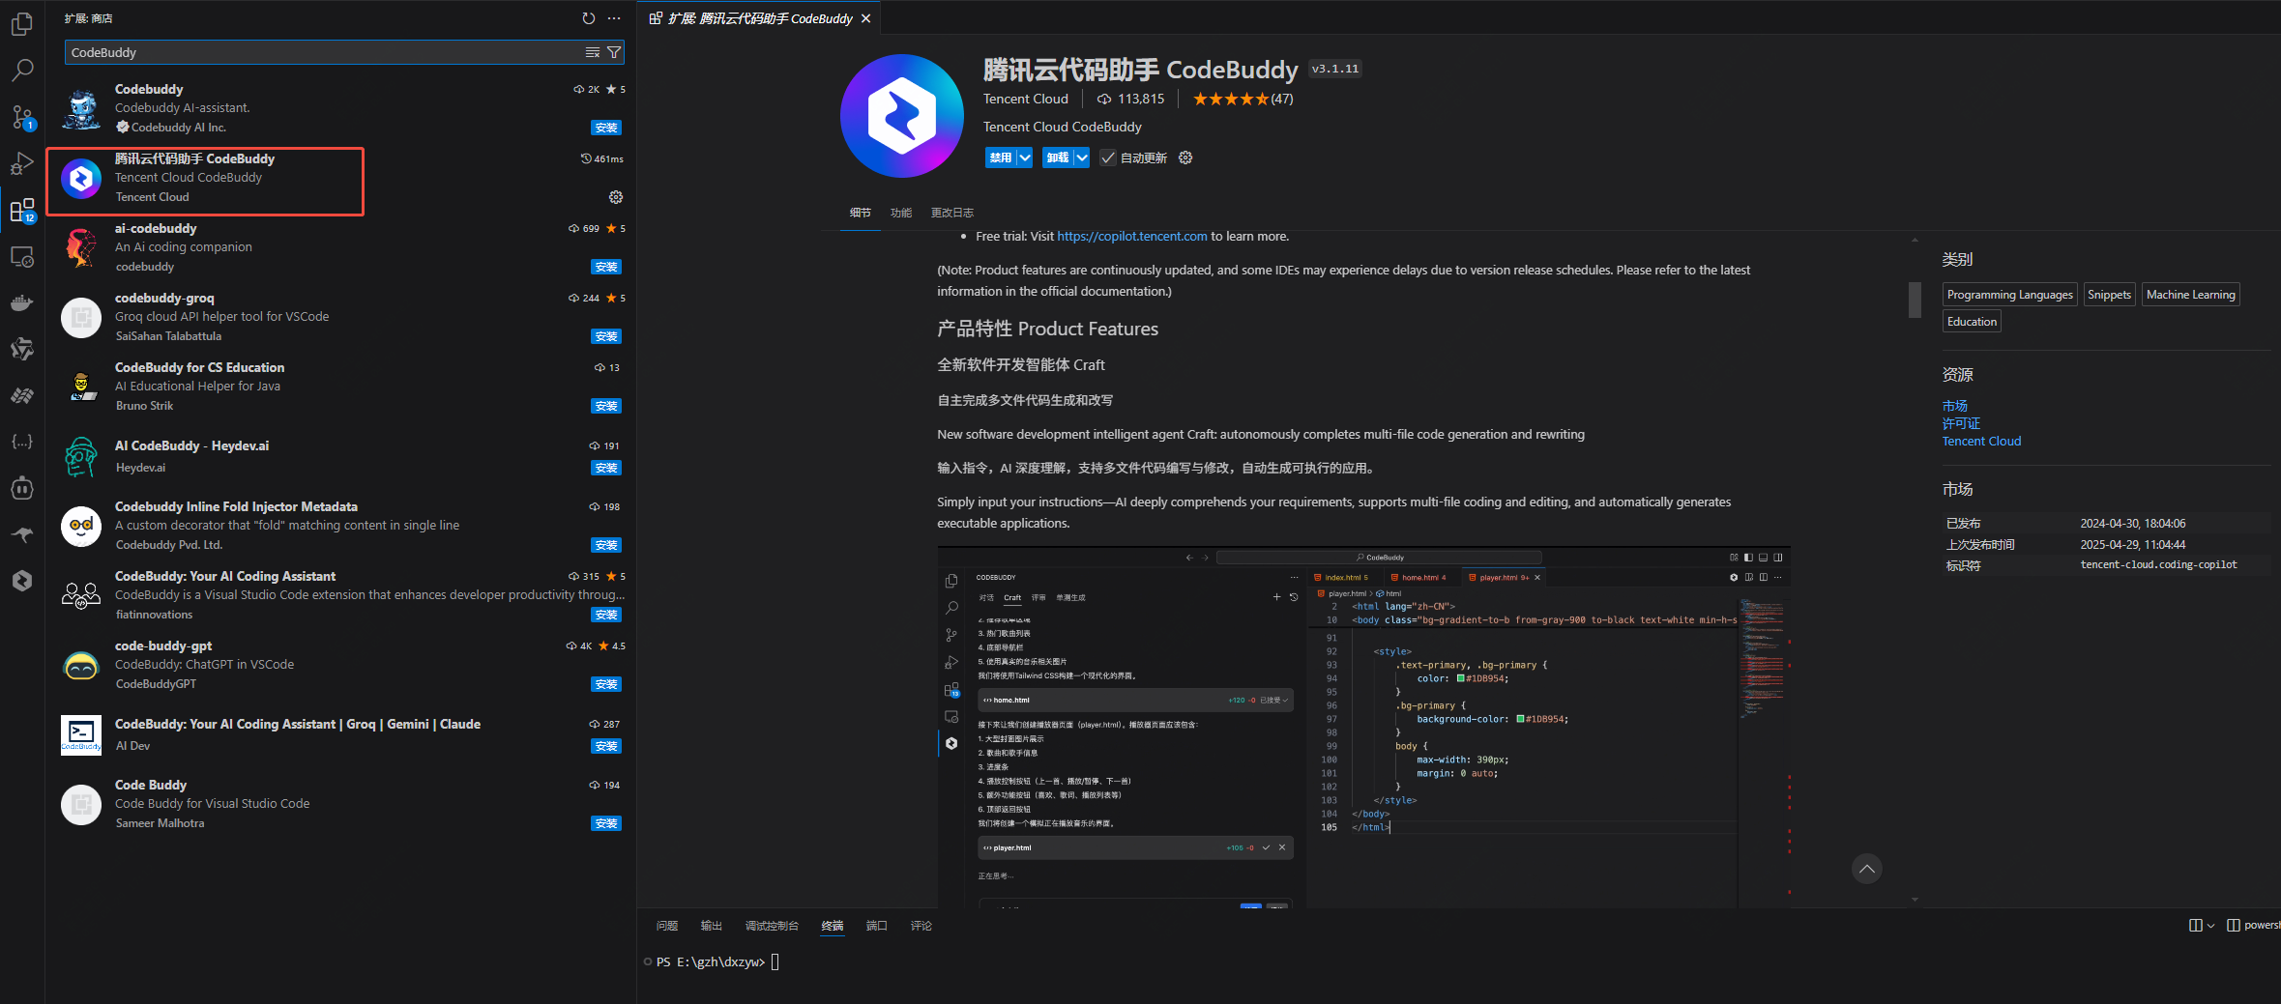The image size is (2281, 1004).
Task: Switch to the 更改日志 changelog tab
Action: (x=952, y=213)
